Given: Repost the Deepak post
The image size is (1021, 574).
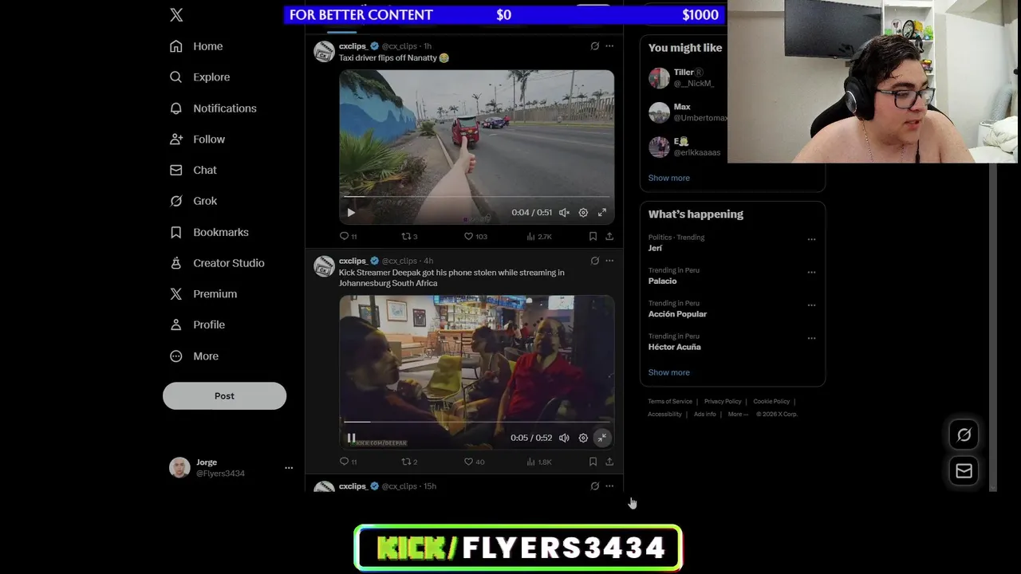Looking at the screenshot, I should (409, 462).
